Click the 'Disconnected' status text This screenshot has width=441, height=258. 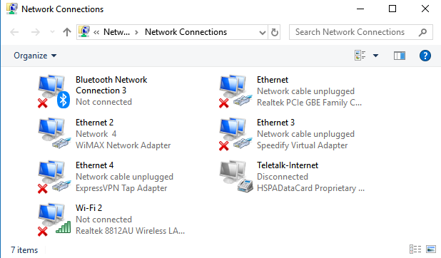pyautogui.click(x=283, y=177)
